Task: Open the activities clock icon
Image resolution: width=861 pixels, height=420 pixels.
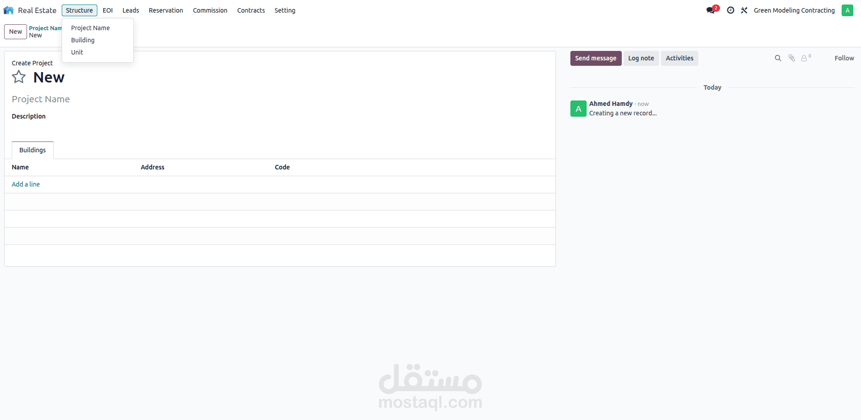Action: click(730, 10)
